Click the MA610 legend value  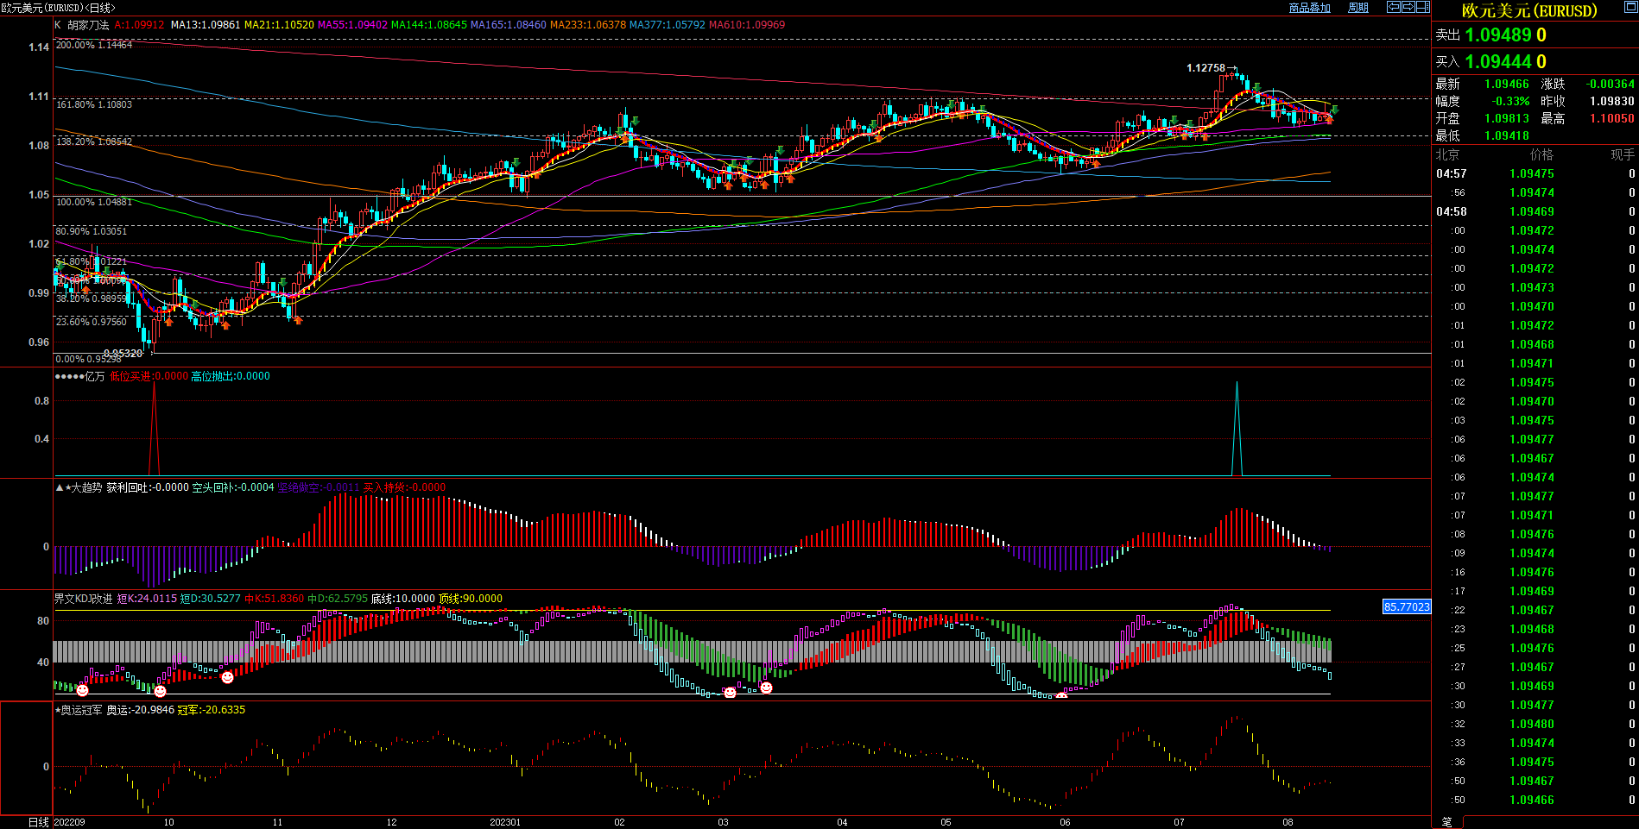[746, 25]
